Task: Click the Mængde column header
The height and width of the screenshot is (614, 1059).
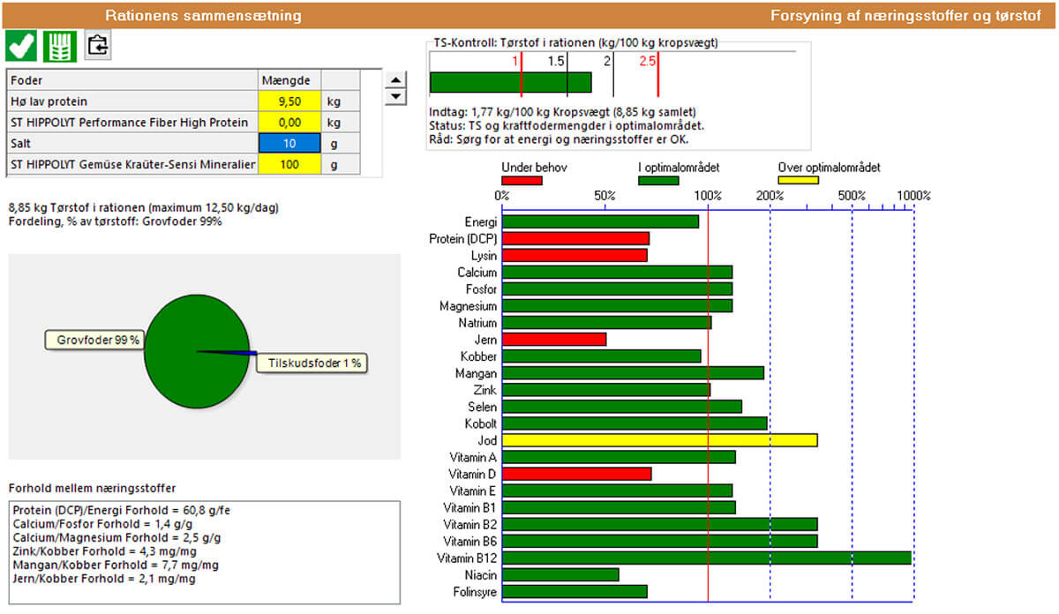Action: [x=289, y=80]
